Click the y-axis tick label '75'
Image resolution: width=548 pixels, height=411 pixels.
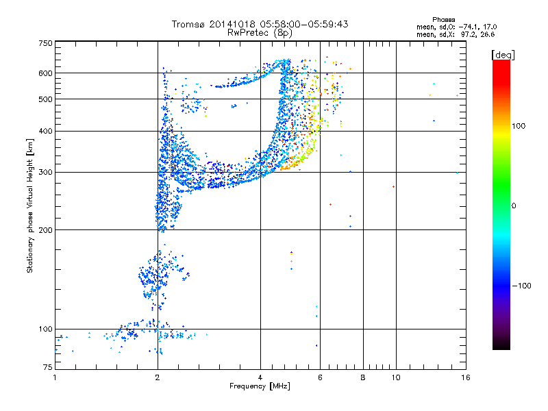click(48, 367)
